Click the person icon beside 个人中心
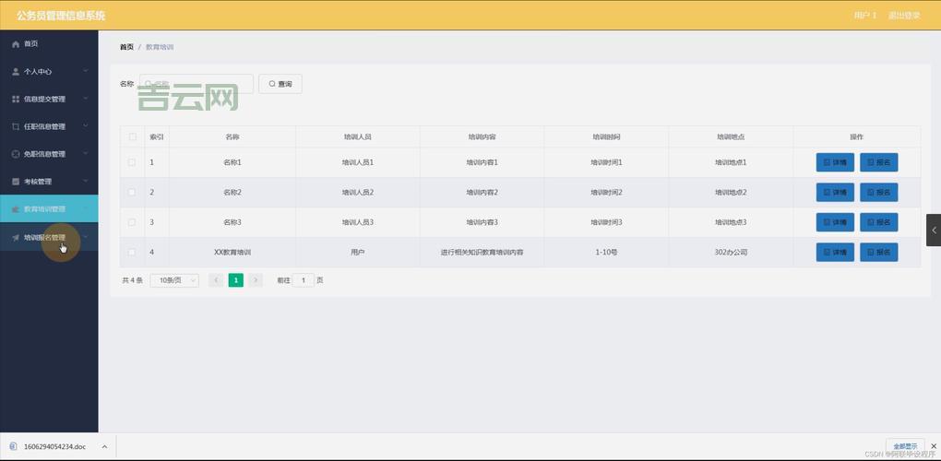This screenshot has height=461, width=941. 15,71
